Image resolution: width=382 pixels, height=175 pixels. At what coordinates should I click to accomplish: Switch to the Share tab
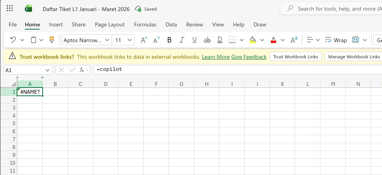79,24
